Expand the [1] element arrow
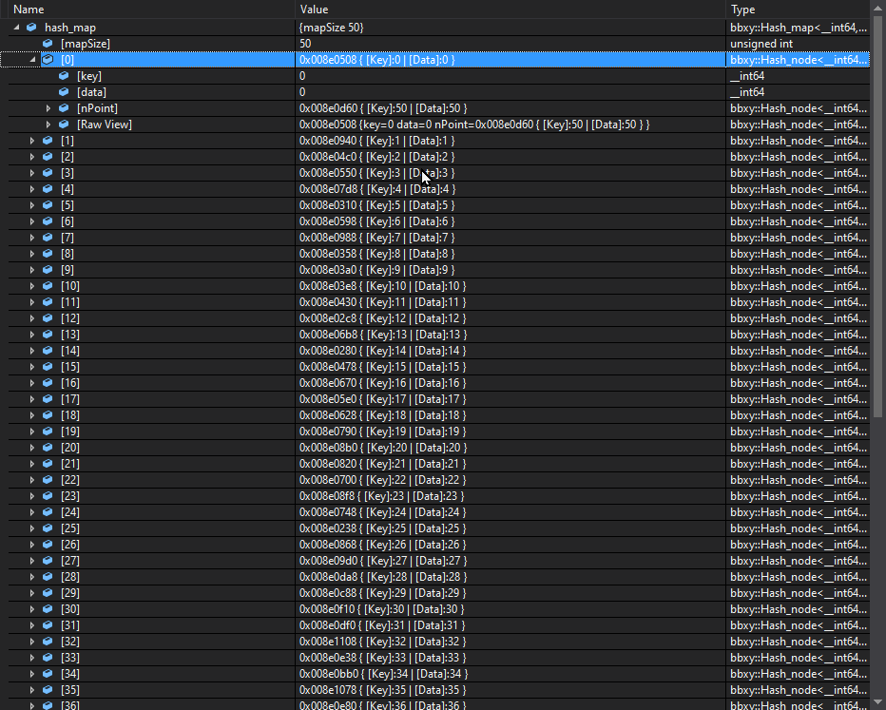The image size is (886, 710). tap(32, 141)
